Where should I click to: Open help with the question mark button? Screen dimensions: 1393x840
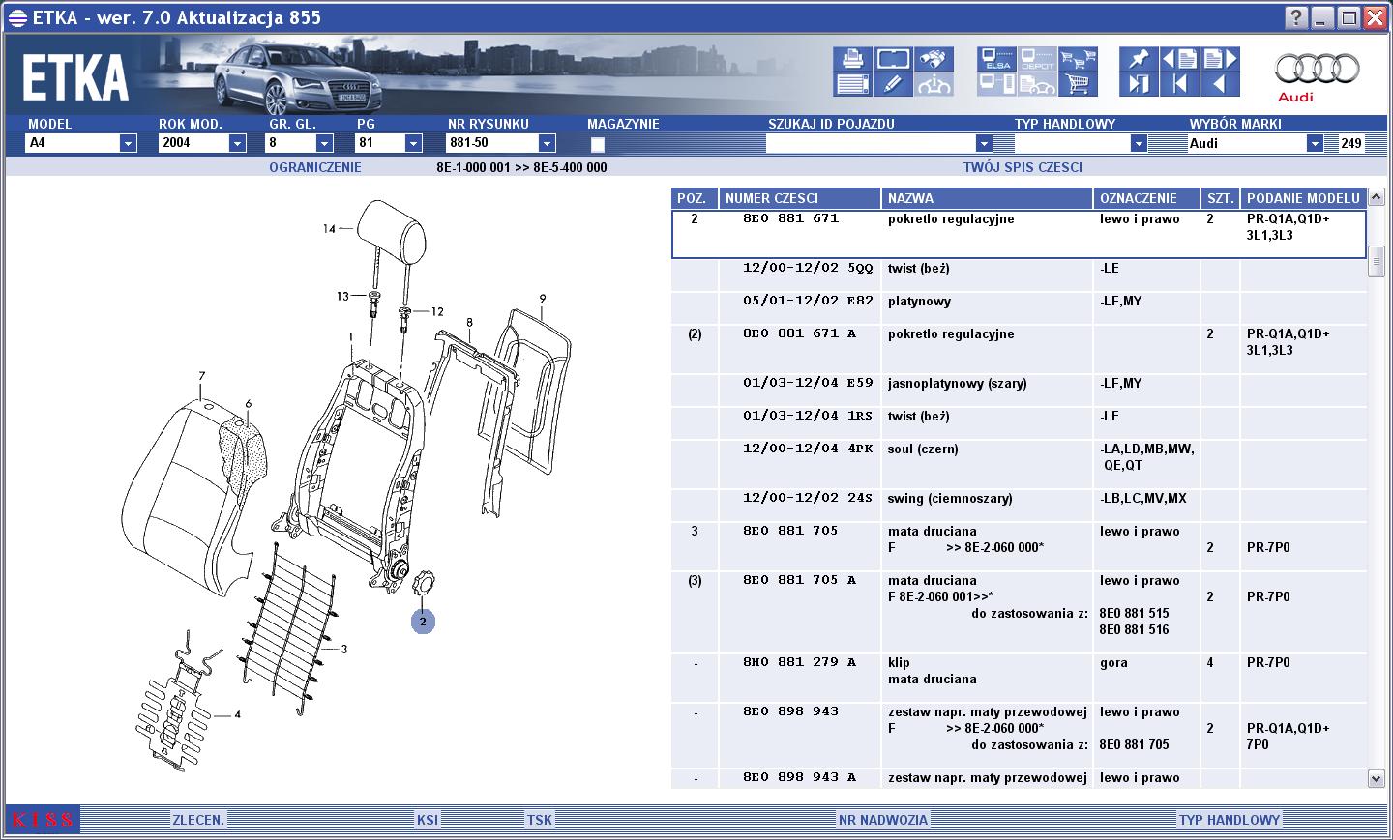tap(1297, 17)
